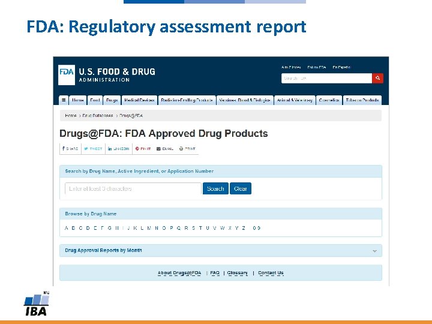Open the Medical Devices tab

(x=139, y=100)
